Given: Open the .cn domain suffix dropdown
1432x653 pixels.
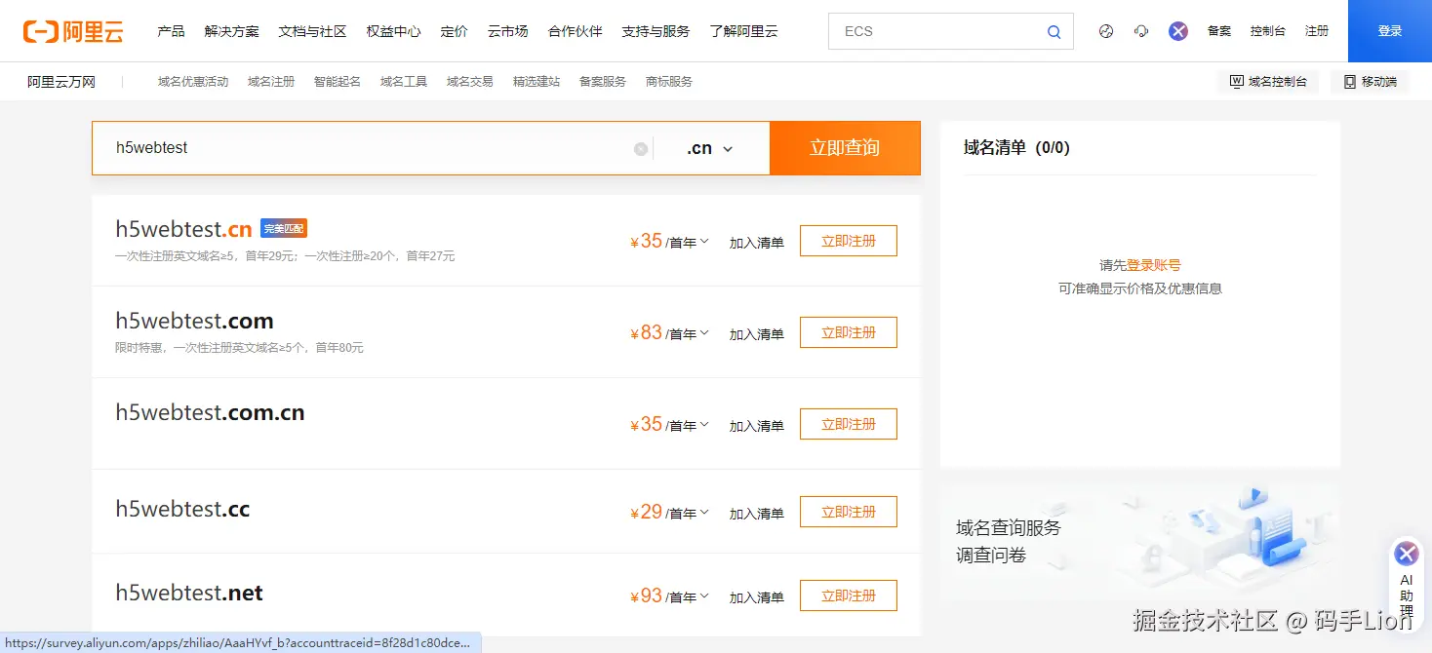Looking at the screenshot, I should click(x=709, y=149).
